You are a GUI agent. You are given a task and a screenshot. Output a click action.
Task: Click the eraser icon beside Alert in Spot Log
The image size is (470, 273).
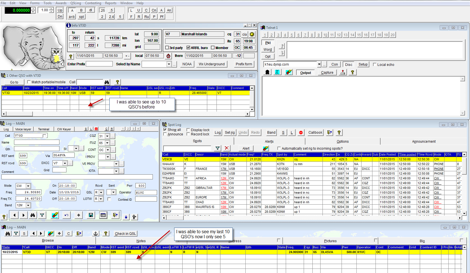(266, 148)
